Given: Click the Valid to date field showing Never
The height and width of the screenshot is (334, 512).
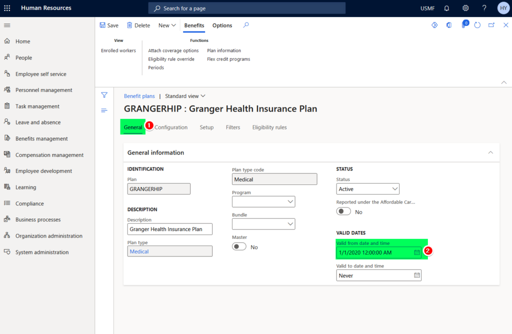Looking at the screenshot, I should 379,275.
